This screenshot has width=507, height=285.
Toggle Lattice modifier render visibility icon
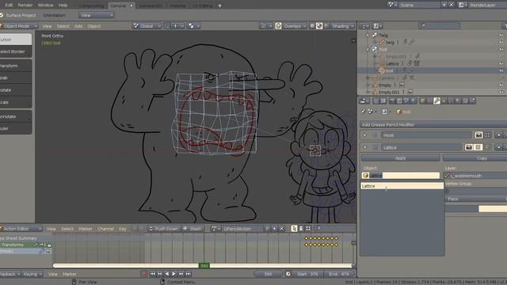pyautogui.click(x=469, y=147)
